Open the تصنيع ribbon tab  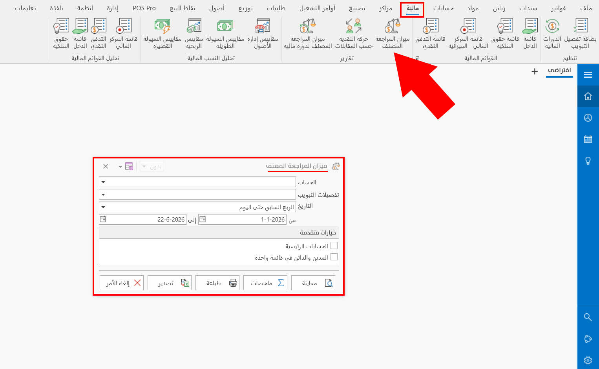pyautogui.click(x=357, y=8)
